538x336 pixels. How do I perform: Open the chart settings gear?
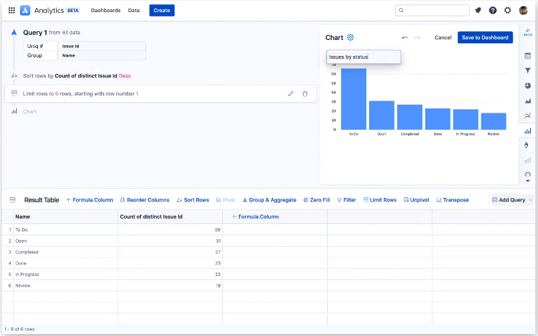(x=350, y=38)
